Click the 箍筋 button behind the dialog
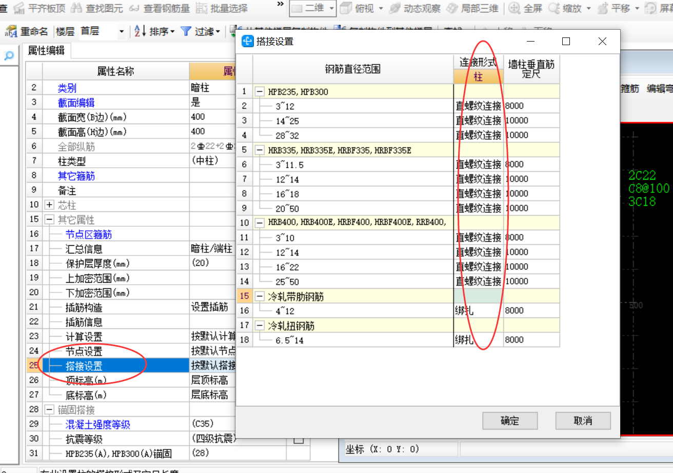This screenshot has width=673, height=473. [x=630, y=88]
